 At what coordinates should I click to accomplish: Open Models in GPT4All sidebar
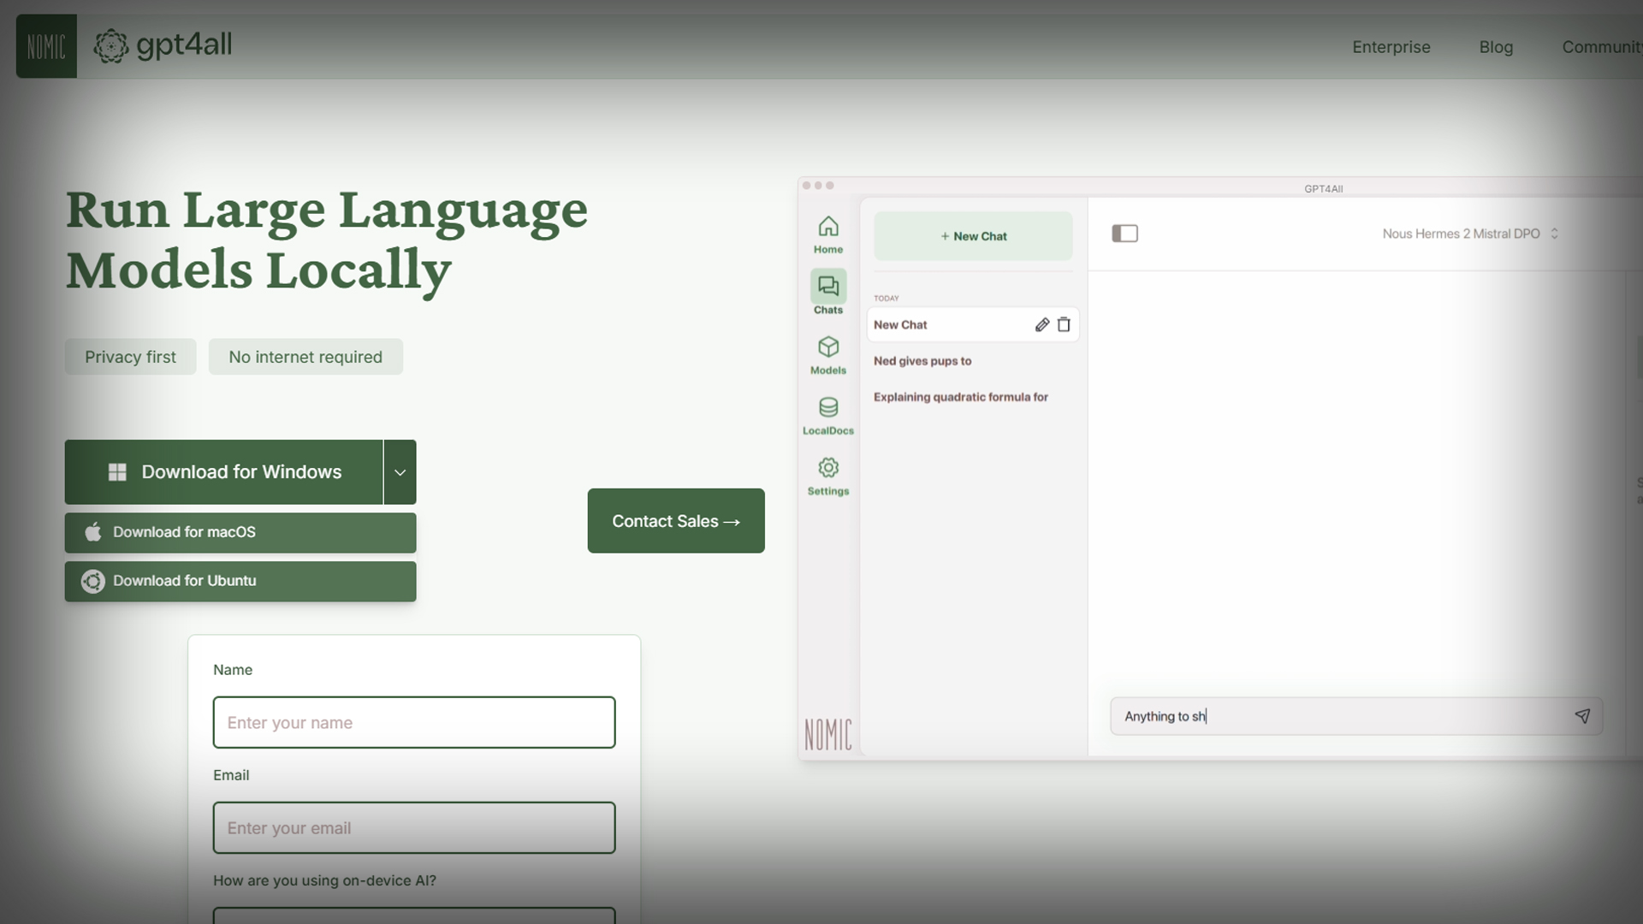pos(828,355)
